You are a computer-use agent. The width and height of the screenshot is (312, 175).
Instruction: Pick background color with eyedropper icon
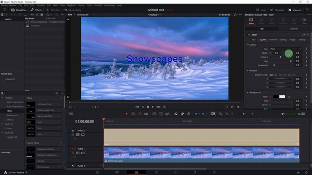(x=289, y=97)
